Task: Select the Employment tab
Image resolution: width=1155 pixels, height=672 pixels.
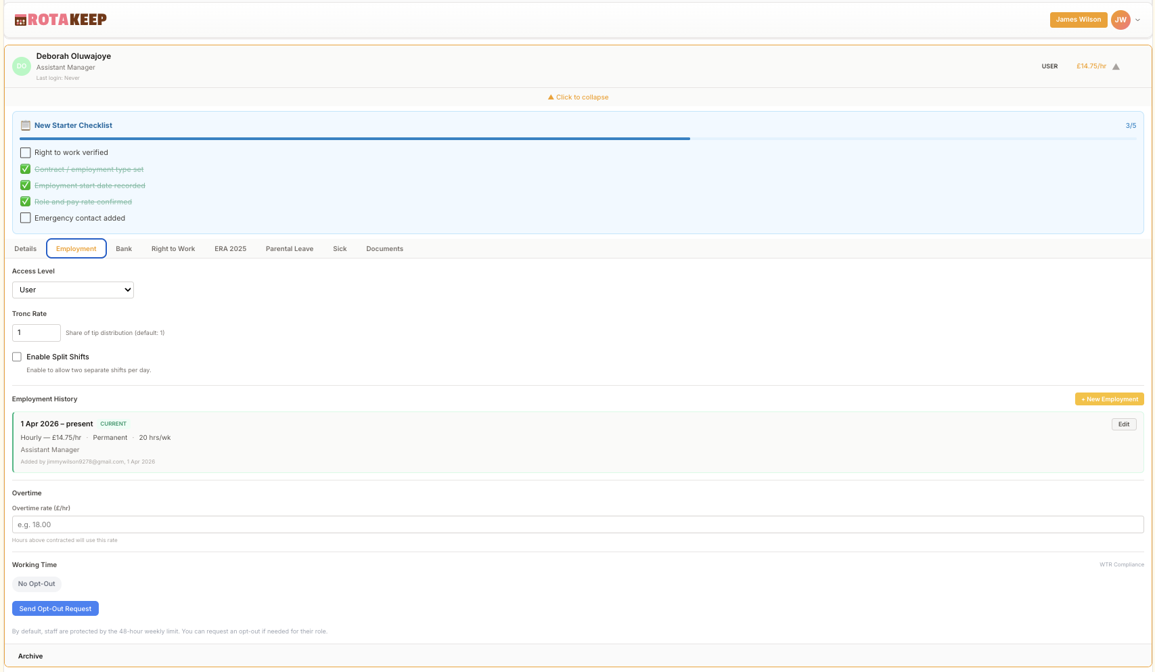Action: [76, 249]
